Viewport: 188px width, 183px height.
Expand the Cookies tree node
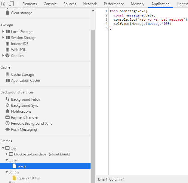pos(3,56)
